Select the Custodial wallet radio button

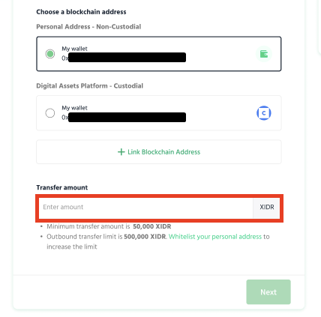[50, 113]
